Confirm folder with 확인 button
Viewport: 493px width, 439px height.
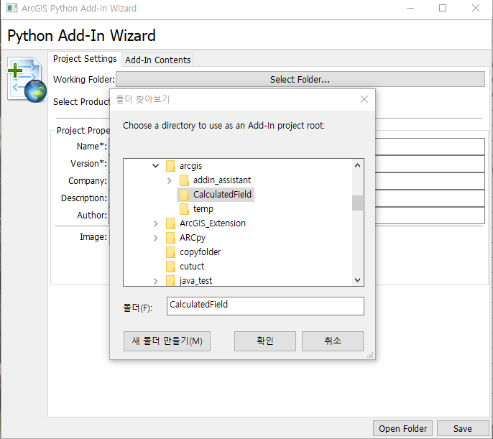(264, 341)
